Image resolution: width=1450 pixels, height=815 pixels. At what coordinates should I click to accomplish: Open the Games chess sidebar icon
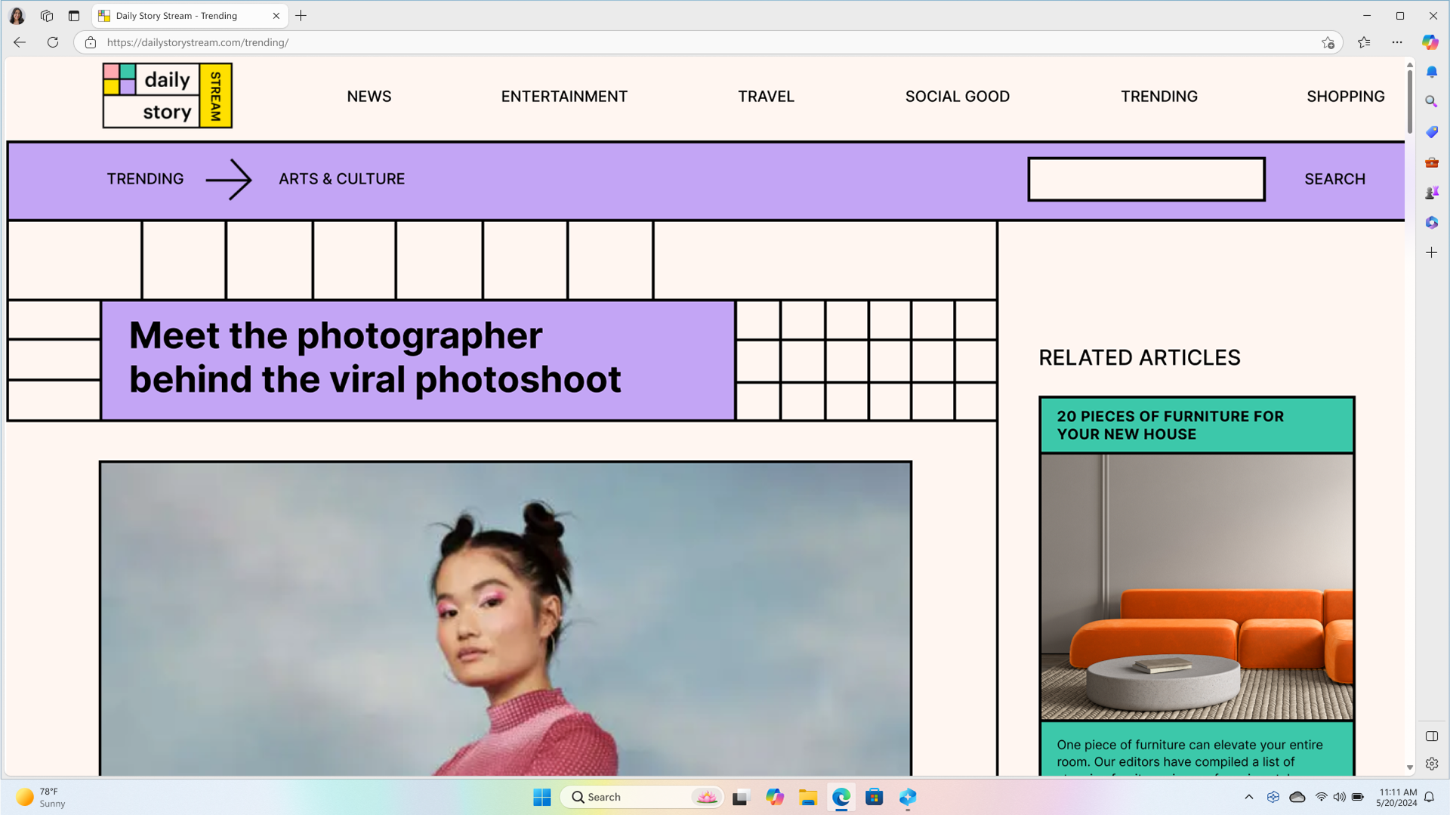coord(1432,193)
